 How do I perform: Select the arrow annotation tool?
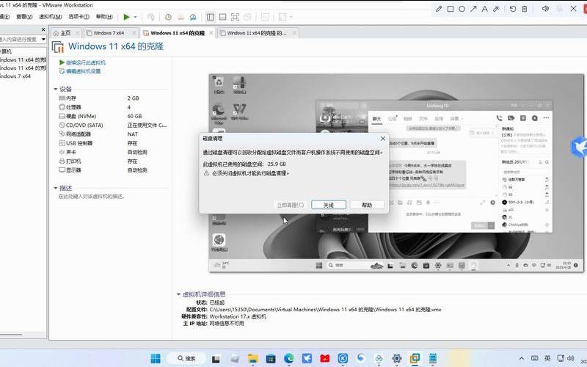pyautogui.click(x=473, y=9)
